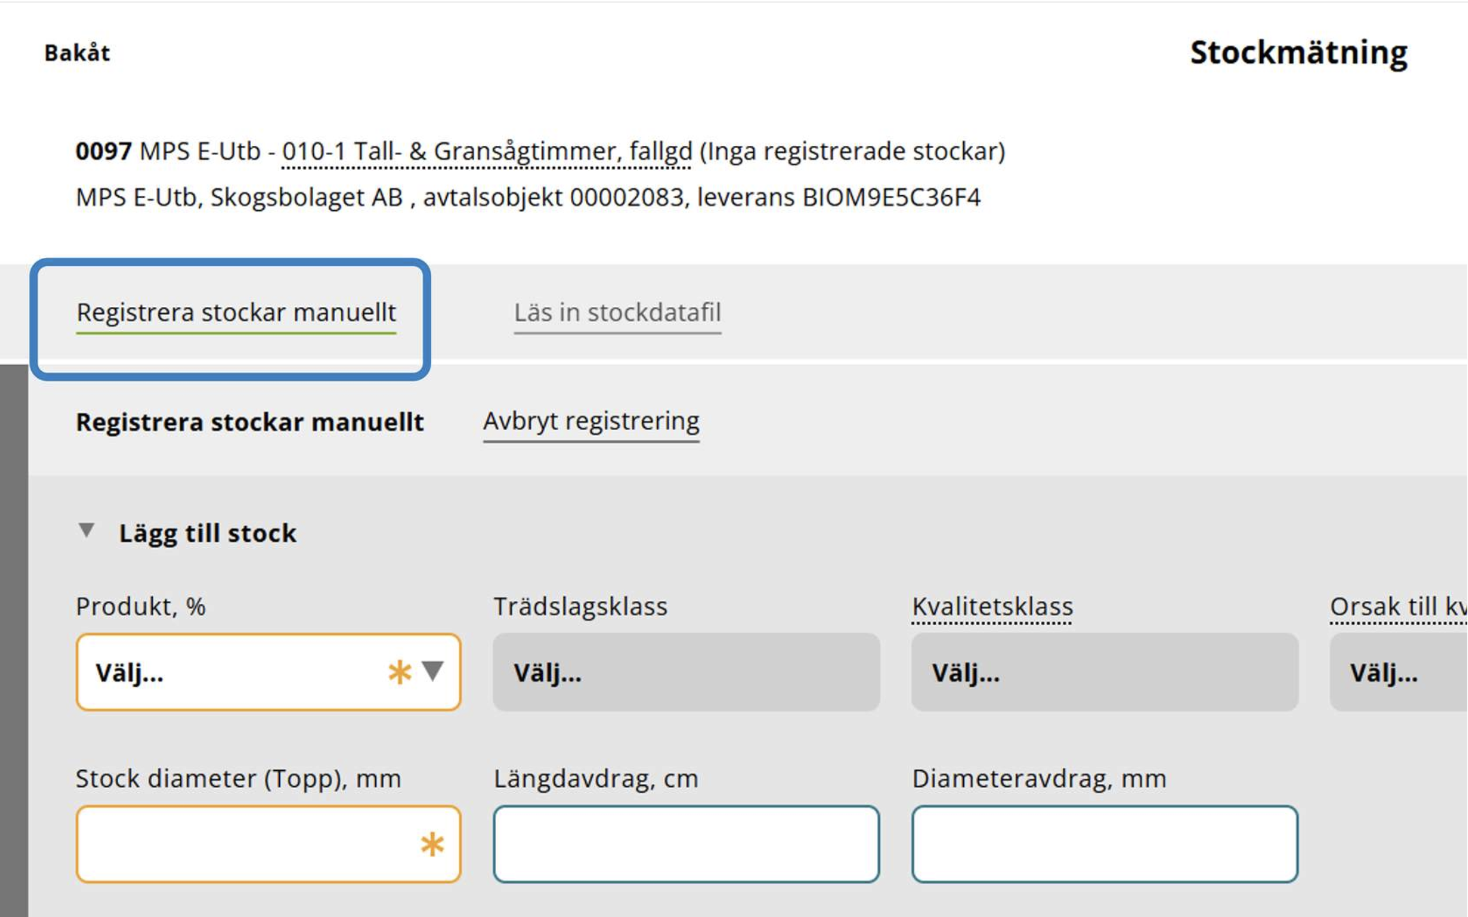Screen dimensions: 1468x917
Task: Click the Kvalitetsklass underlined label
Action: click(992, 607)
